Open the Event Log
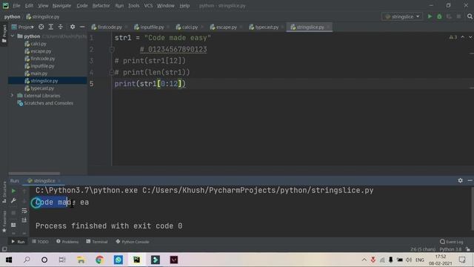This screenshot has height=267, width=474. (x=451, y=242)
